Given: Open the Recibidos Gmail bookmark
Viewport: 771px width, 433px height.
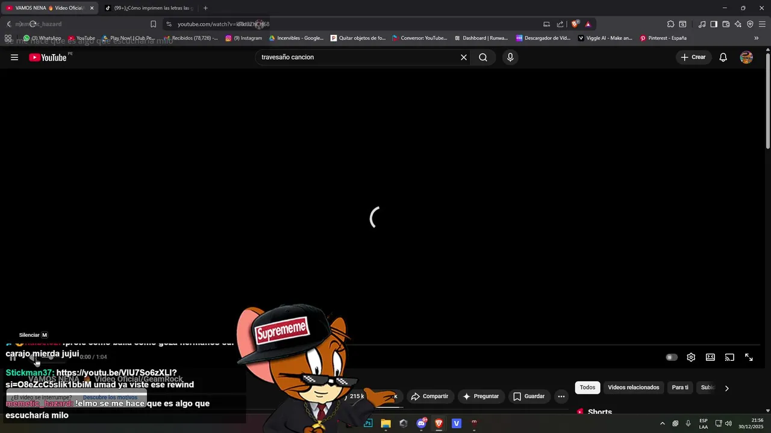Looking at the screenshot, I should [191, 38].
